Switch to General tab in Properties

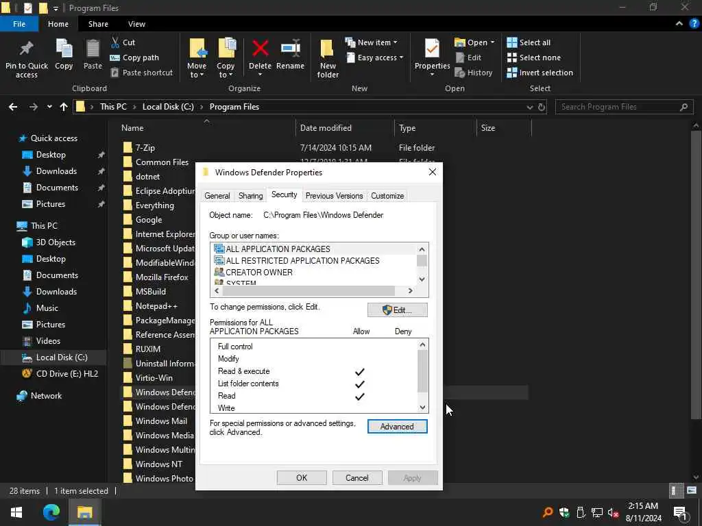click(x=217, y=196)
